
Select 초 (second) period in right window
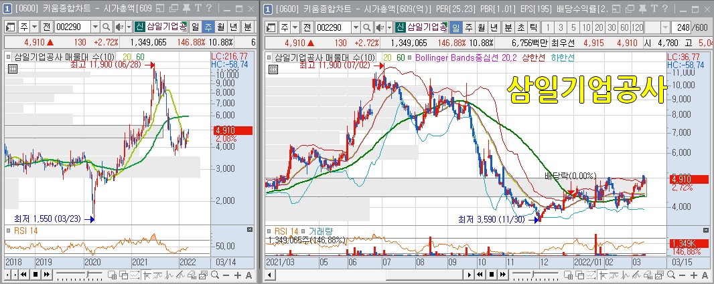click(521, 27)
